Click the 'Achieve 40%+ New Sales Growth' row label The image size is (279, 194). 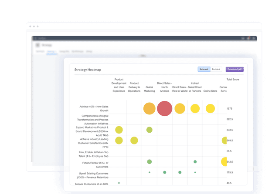(94, 109)
